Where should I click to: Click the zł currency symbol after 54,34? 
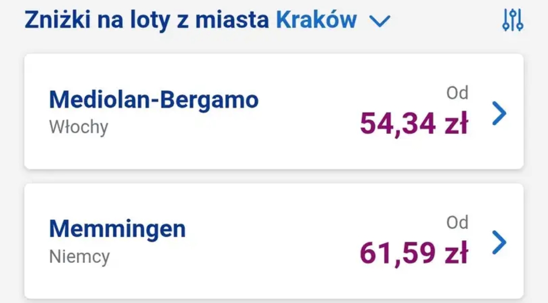point(455,124)
